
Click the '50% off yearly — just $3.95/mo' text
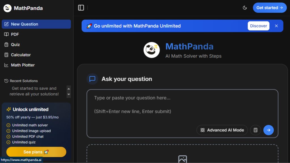33,117
